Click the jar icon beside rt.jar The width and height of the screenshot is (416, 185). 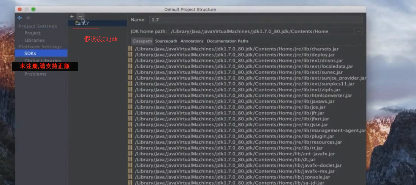[x=130, y=148]
